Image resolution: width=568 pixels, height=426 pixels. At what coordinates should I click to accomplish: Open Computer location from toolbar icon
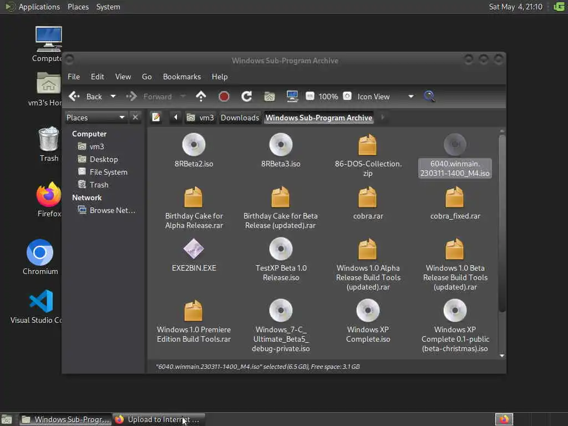[292, 97]
